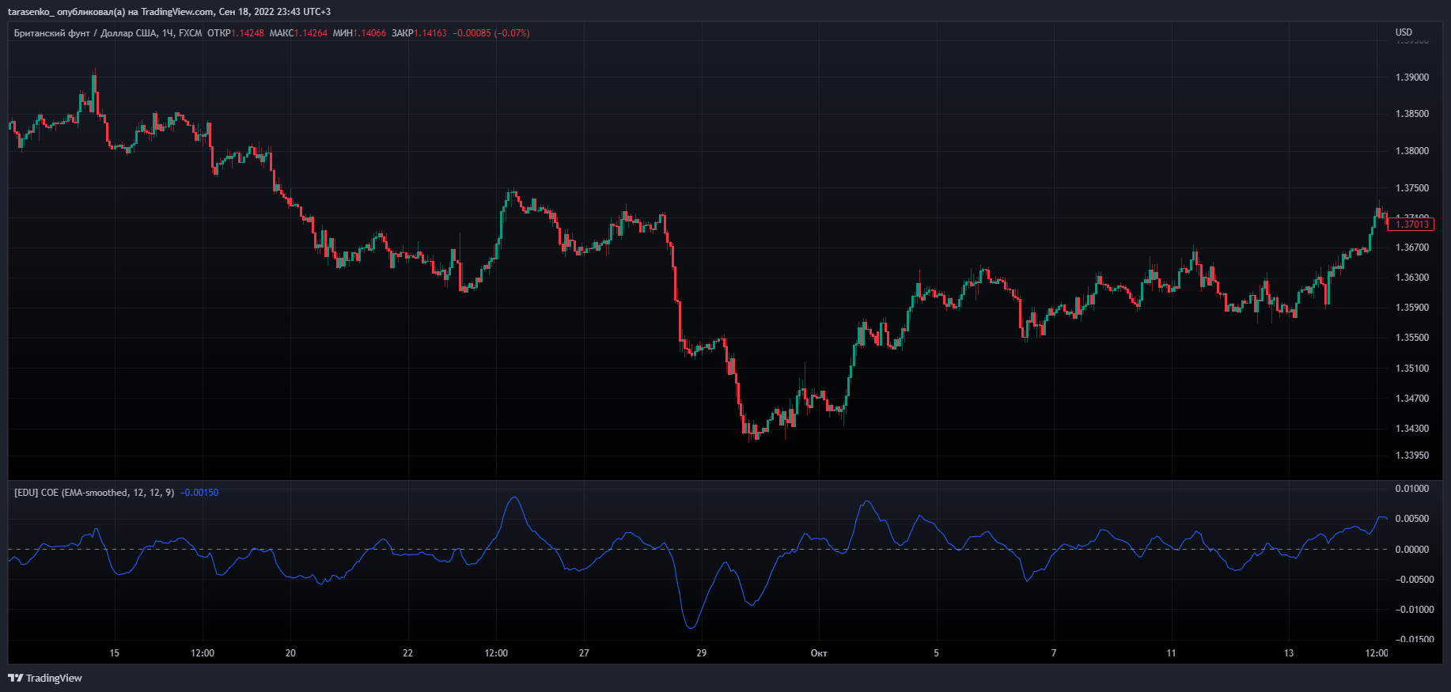
Task: Click the 1.34700 price axis label
Action: (1412, 399)
